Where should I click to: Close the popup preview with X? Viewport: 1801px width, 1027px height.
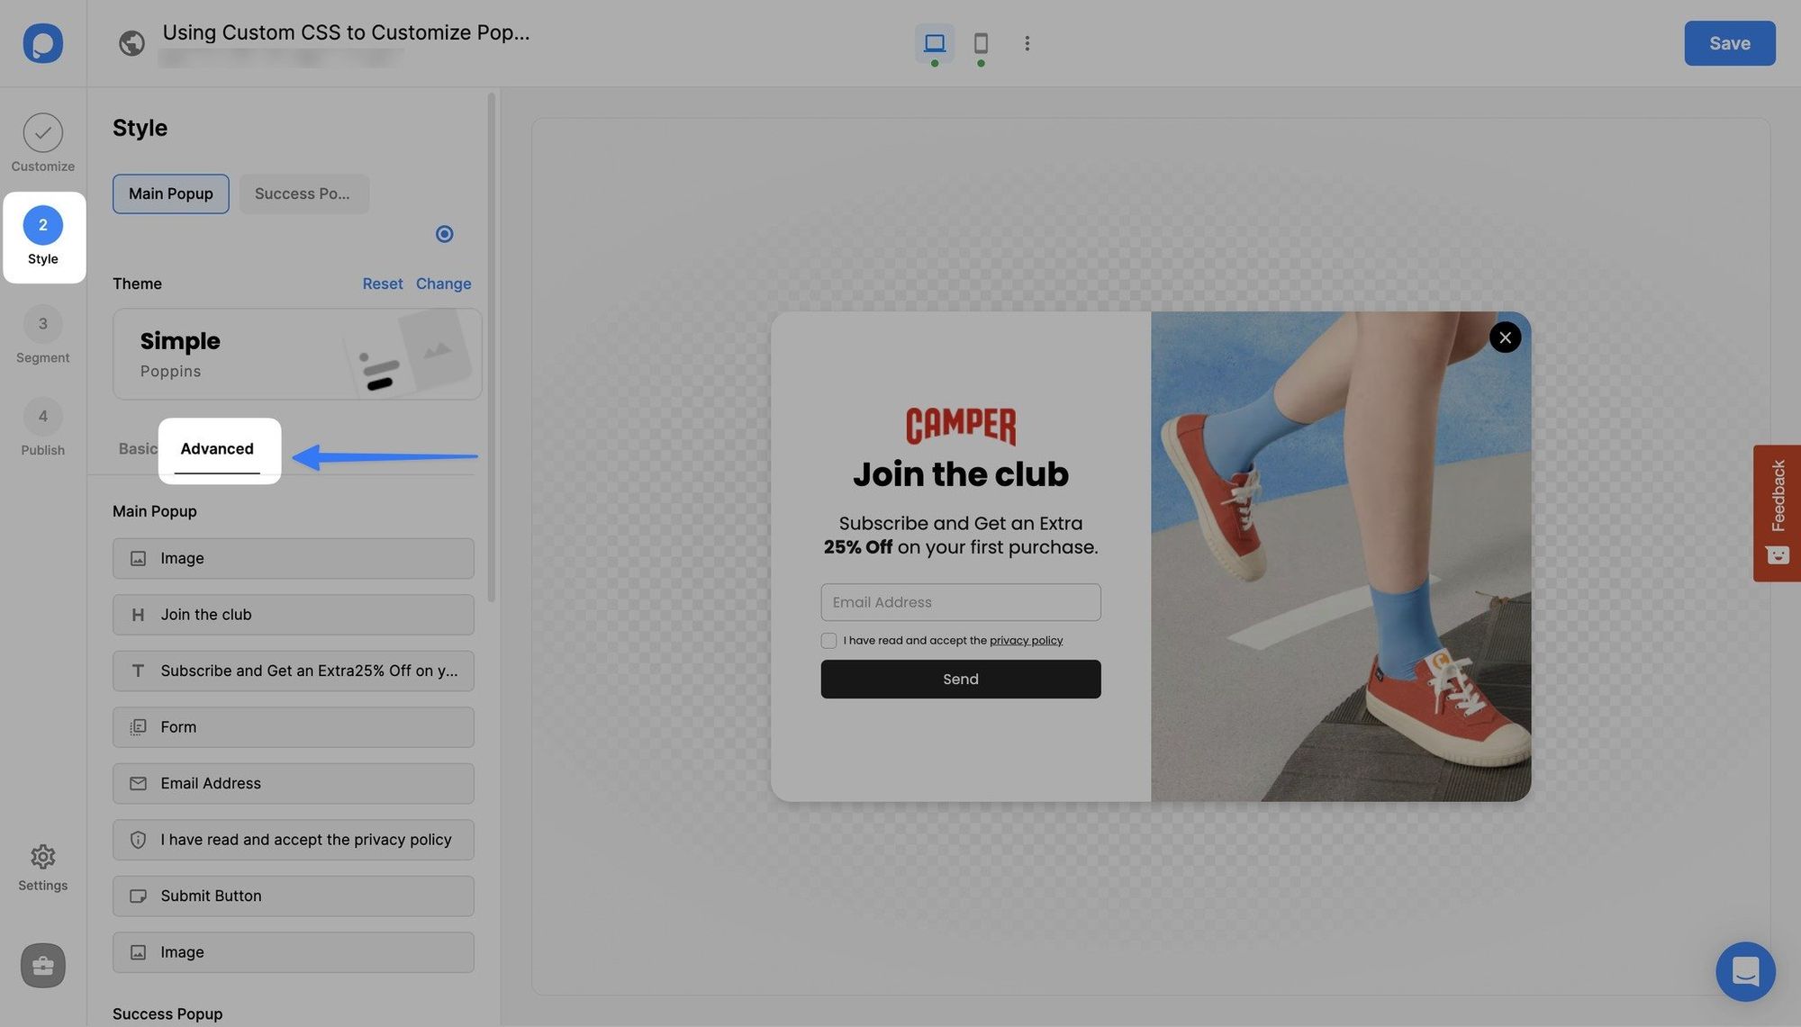pos(1505,338)
